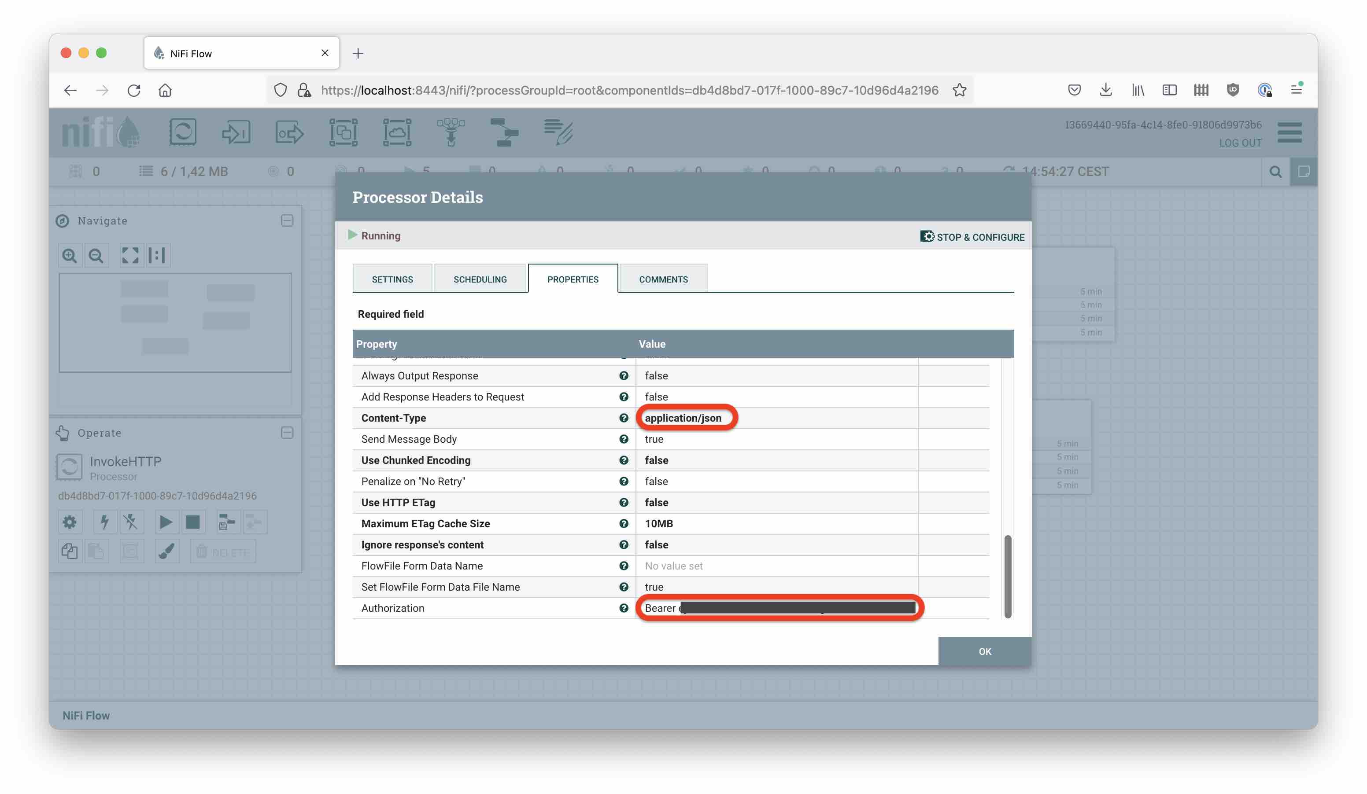Click the browser address bar URL
The width and height of the screenshot is (1367, 794).
(629, 90)
